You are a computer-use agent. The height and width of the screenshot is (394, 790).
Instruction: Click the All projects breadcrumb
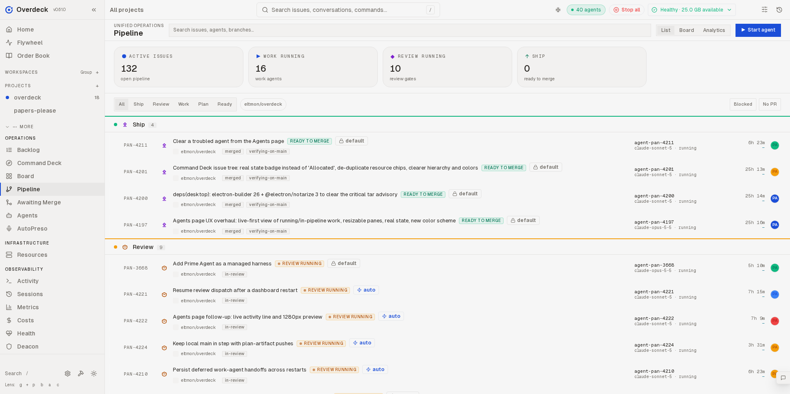pos(127,10)
